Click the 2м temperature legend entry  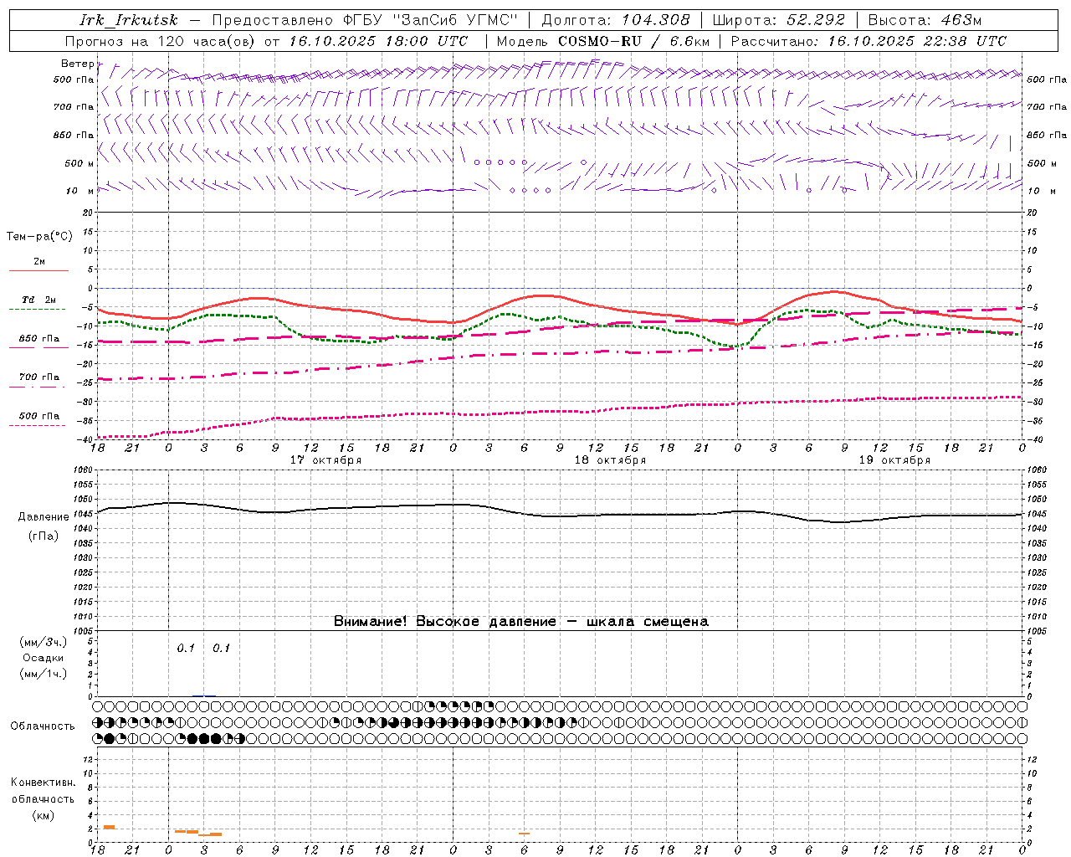[x=39, y=262]
